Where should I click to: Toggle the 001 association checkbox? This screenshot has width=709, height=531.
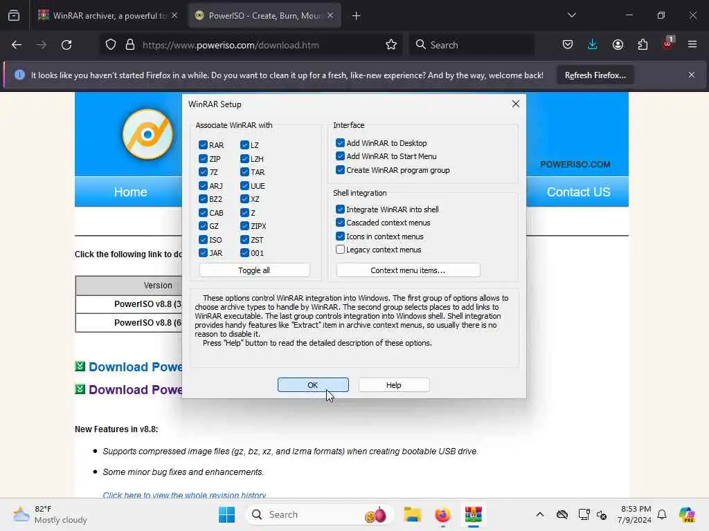pos(244,253)
